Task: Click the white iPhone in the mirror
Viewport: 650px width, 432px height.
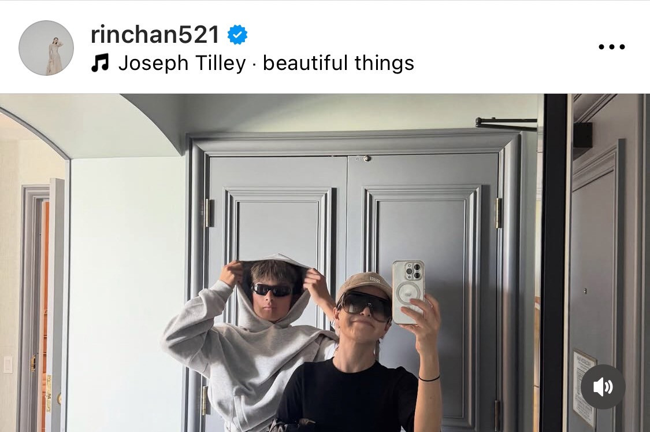Action: (x=408, y=291)
